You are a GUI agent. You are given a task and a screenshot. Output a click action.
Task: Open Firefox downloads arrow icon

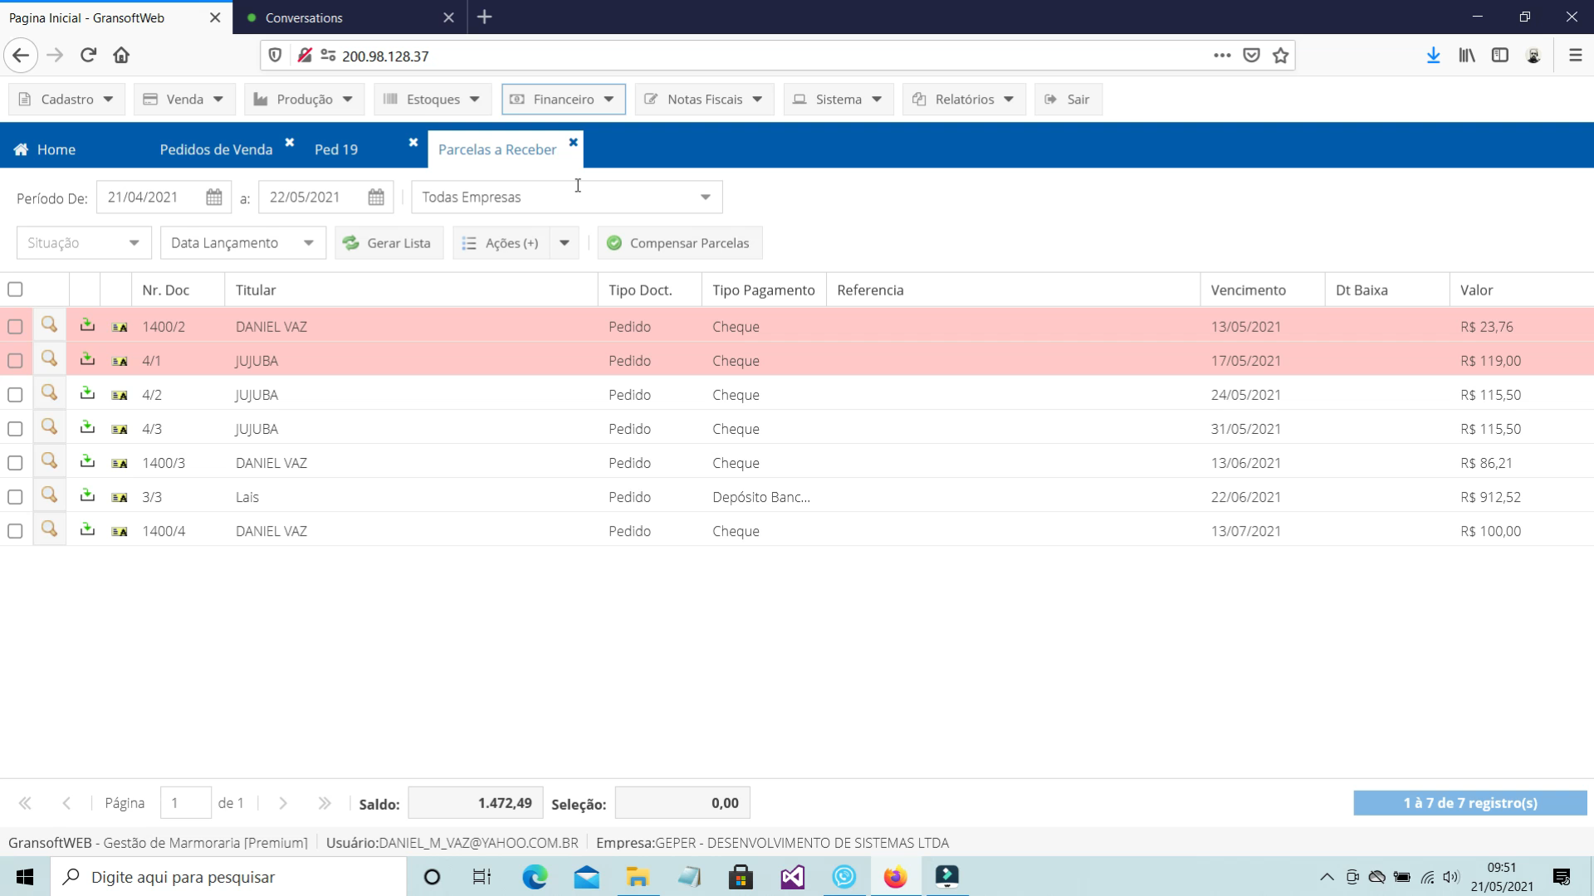pyautogui.click(x=1433, y=56)
